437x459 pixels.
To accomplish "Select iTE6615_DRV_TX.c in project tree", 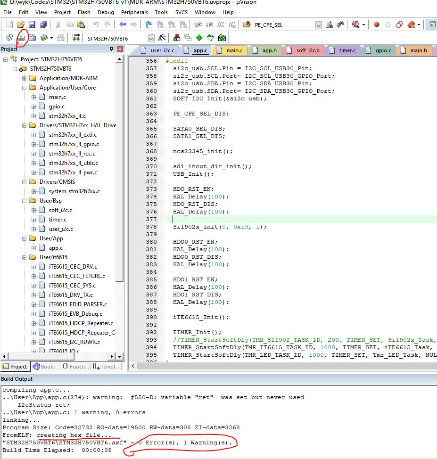I will point(71,295).
